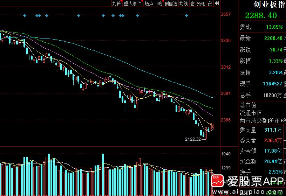This screenshot has height=196, width=286.
Task: Click the 委卖量 value 311.1万
Action: [273, 130]
